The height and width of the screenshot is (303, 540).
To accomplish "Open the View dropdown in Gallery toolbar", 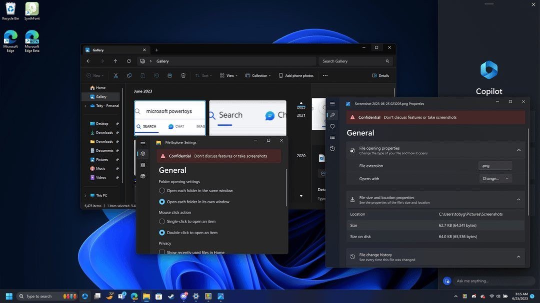I will point(228,75).
